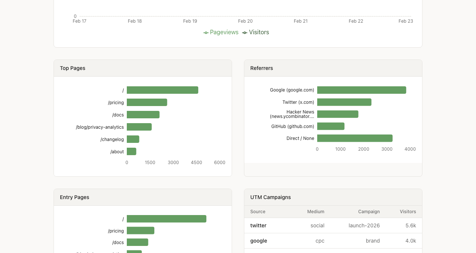Select the Twitter (x.com) referrer bar
This screenshot has width=476, height=253.
[x=344, y=102]
